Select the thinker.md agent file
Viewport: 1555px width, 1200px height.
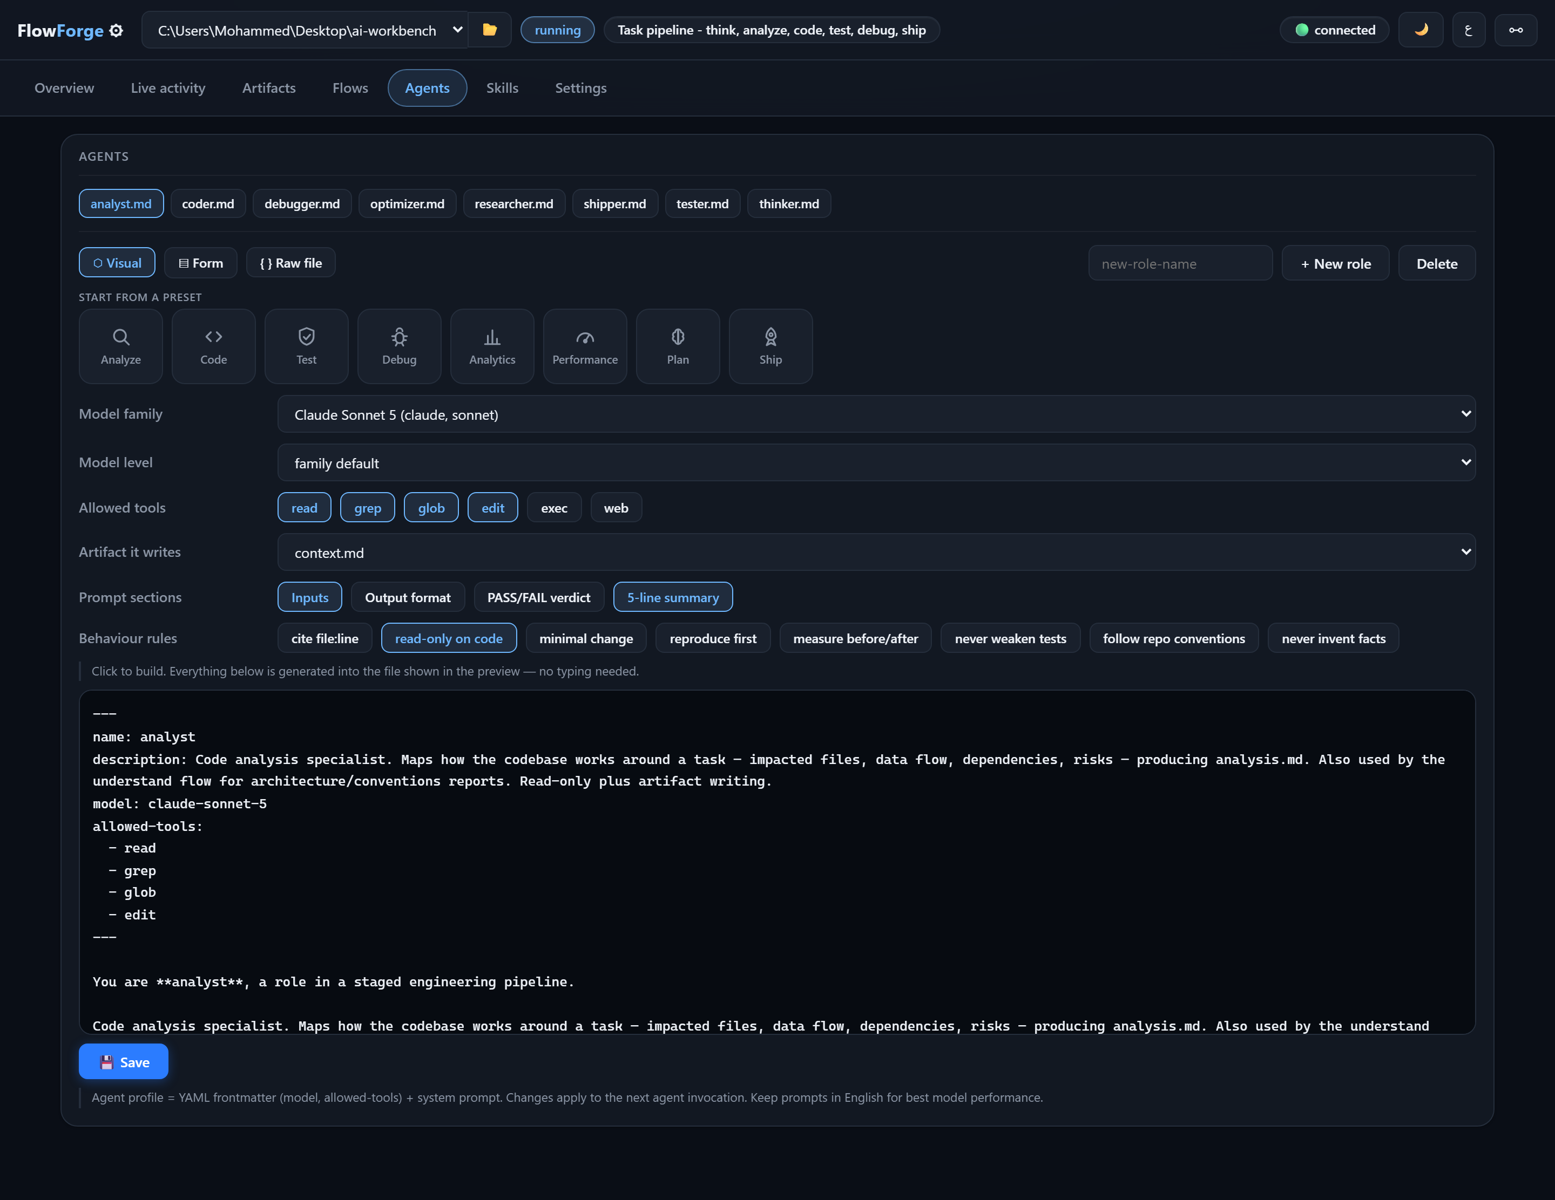pyautogui.click(x=789, y=203)
